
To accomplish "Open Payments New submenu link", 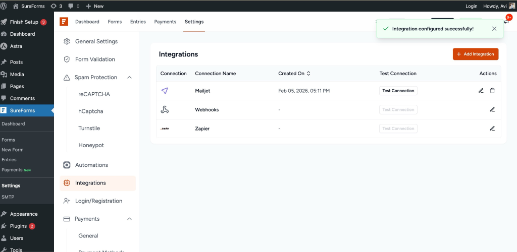I will pyautogui.click(x=16, y=170).
